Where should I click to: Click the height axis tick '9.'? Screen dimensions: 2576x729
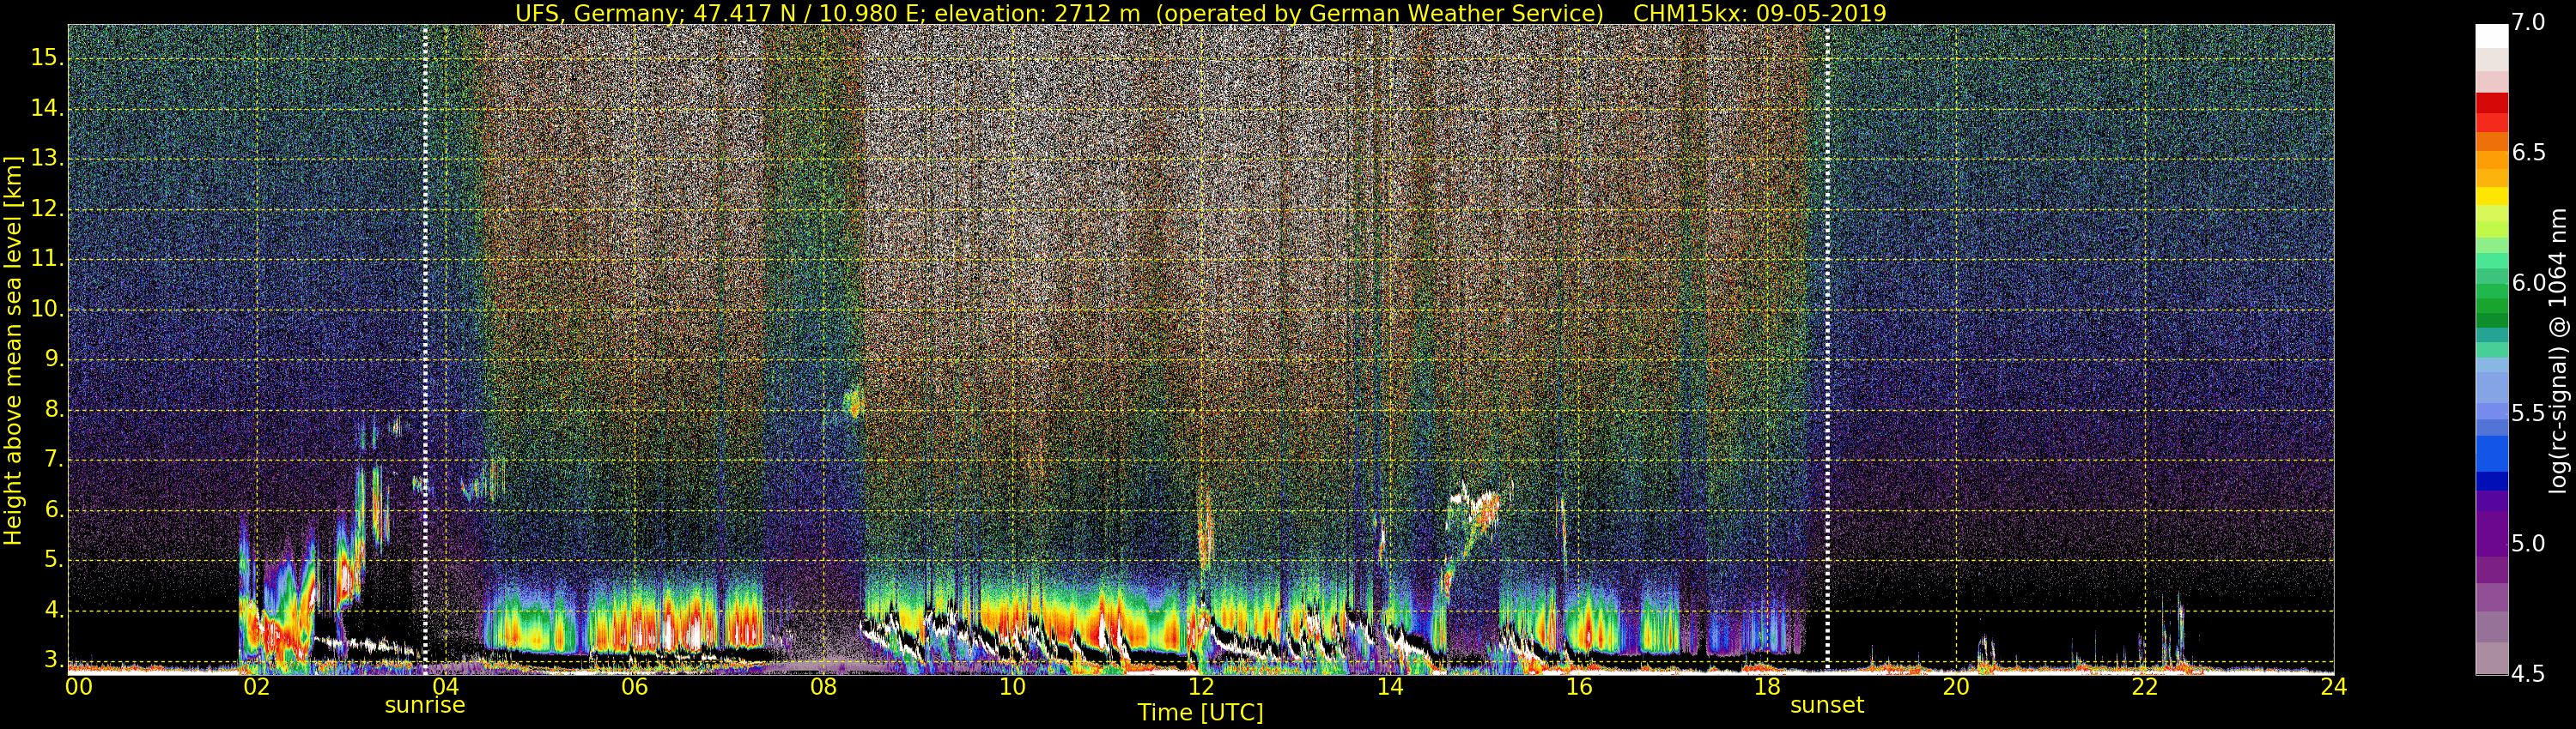click(53, 358)
